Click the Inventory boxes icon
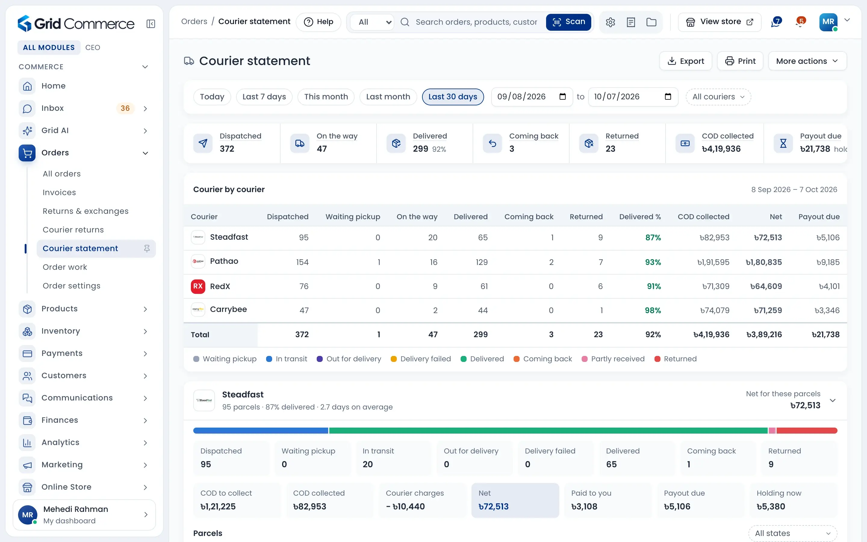 click(27, 331)
